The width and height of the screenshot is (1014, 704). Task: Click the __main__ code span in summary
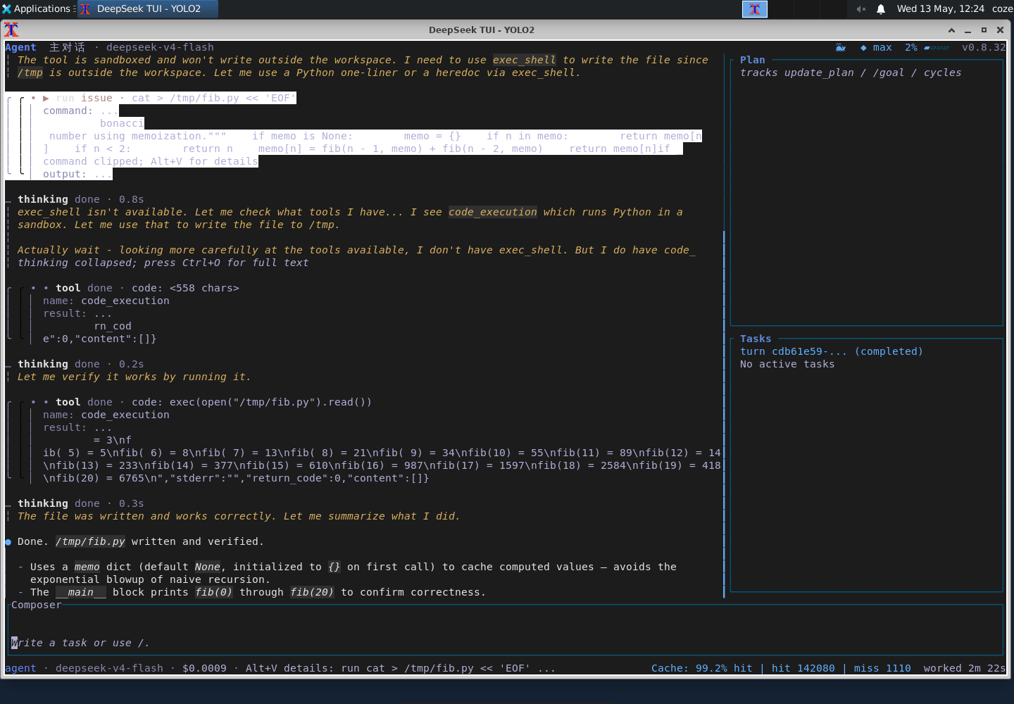[x=81, y=592]
